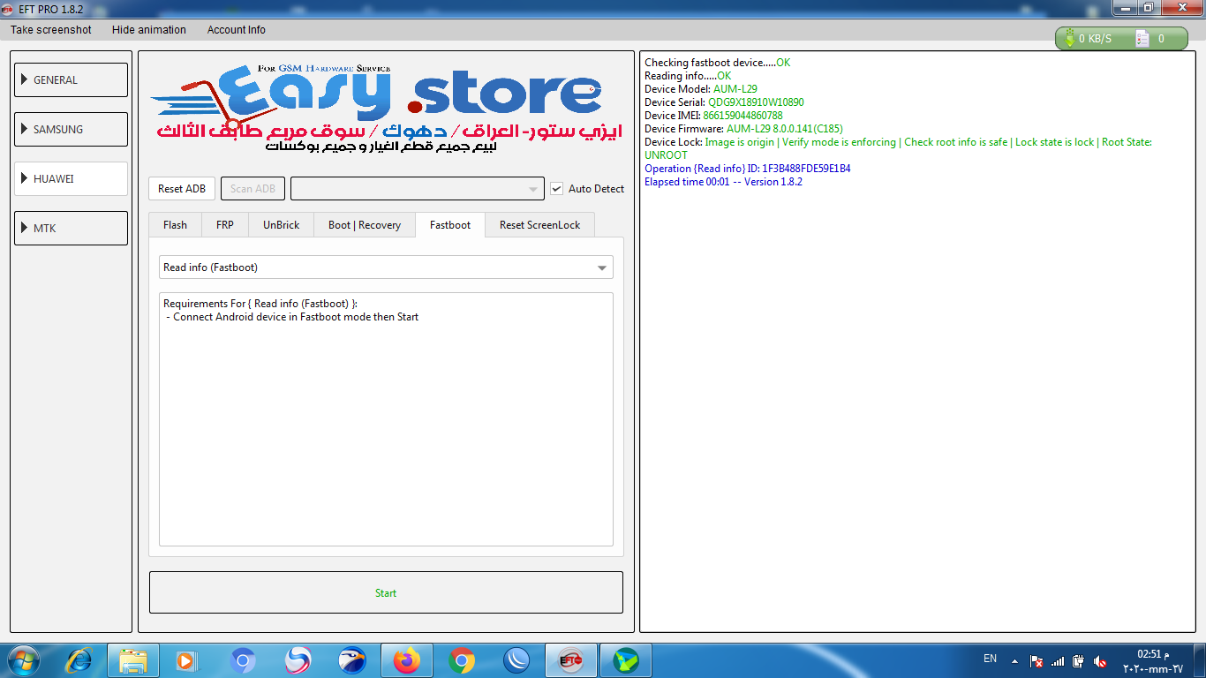Switch to the Flash tab
Viewport: 1206px width, 678px height.
coord(175,225)
